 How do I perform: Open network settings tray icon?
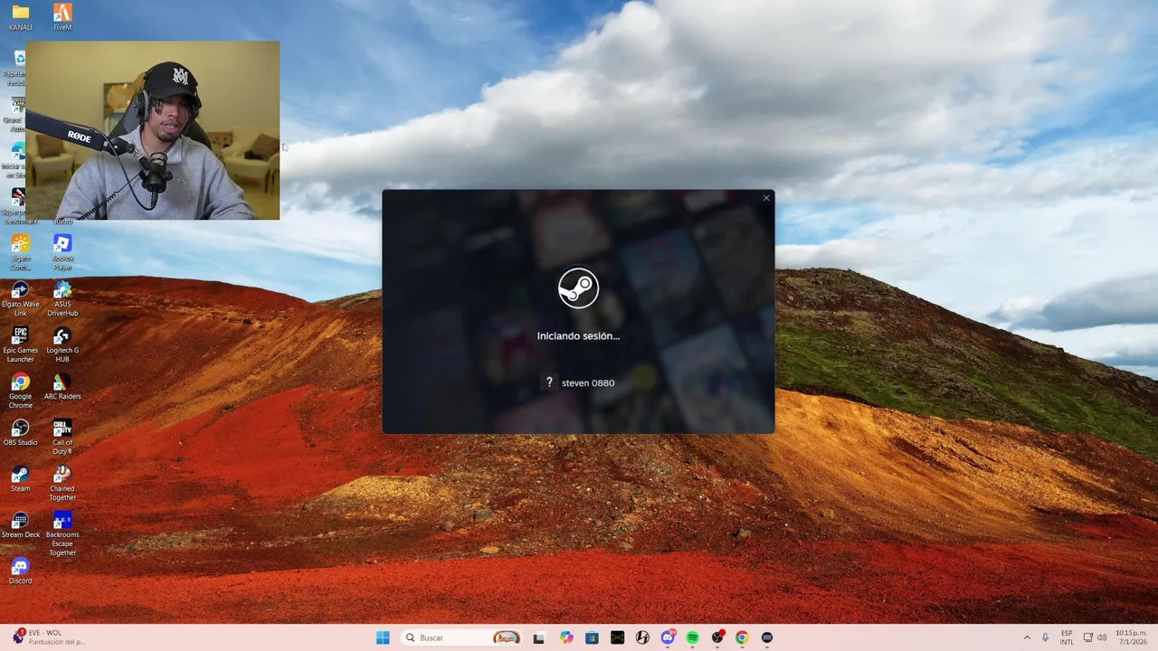click(1087, 637)
